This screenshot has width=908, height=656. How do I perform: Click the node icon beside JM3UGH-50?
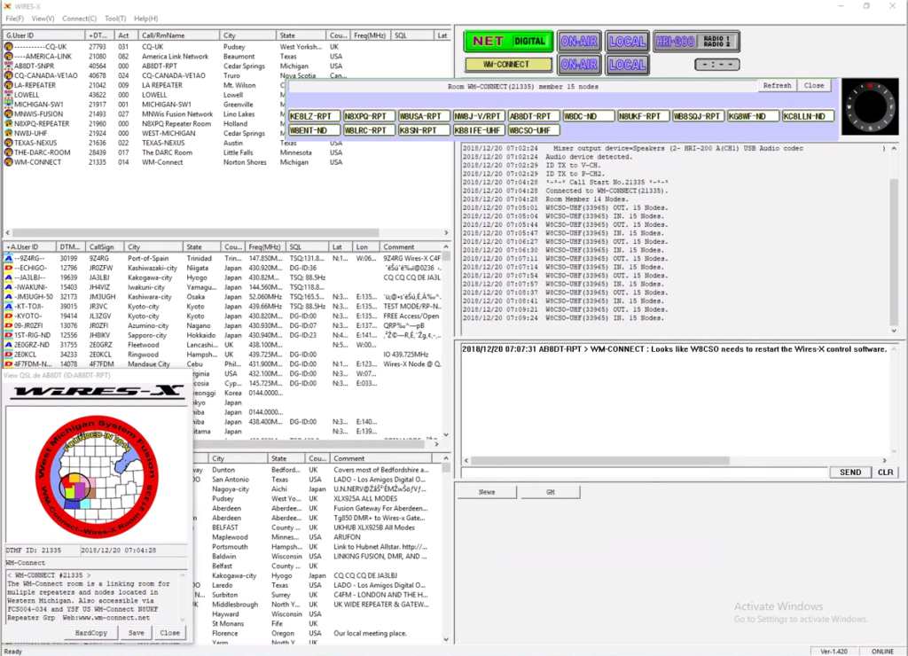[9, 297]
